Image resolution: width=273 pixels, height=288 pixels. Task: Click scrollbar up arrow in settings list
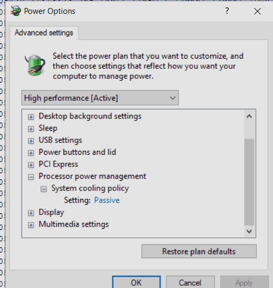pyautogui.click(x=249, y=116)
